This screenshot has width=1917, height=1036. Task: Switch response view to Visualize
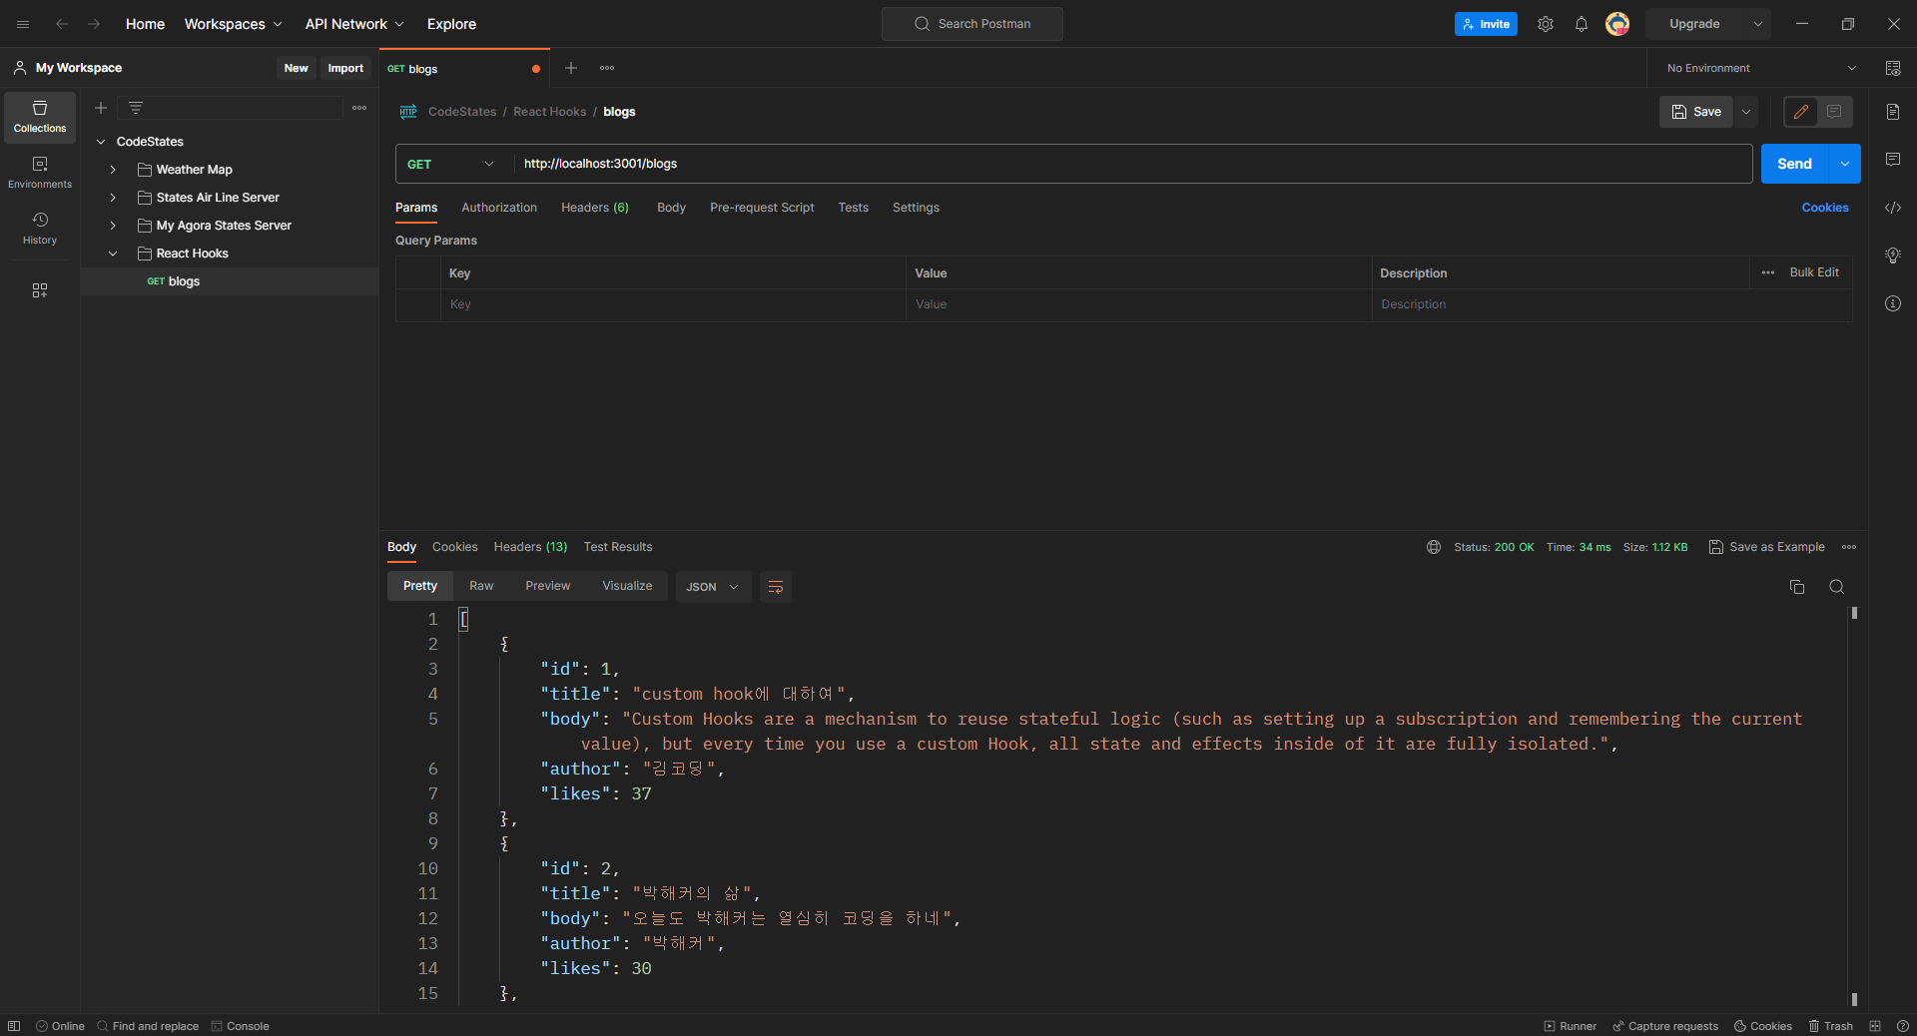pos(626,586)
